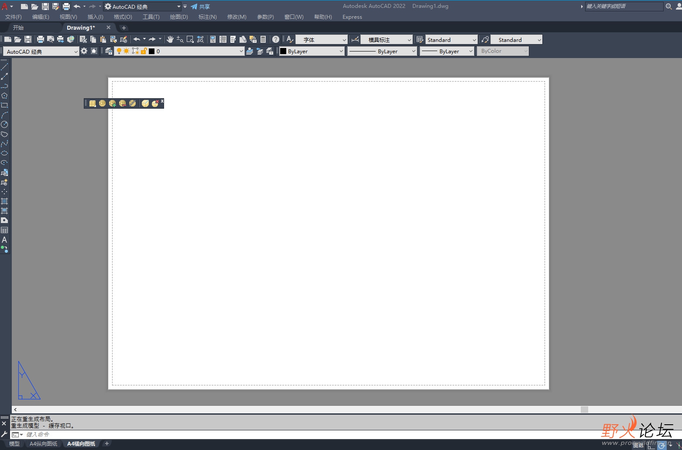The image size is (682, 450).
Task: Open the ByLayer color dropdown
Action: (312, 51)
